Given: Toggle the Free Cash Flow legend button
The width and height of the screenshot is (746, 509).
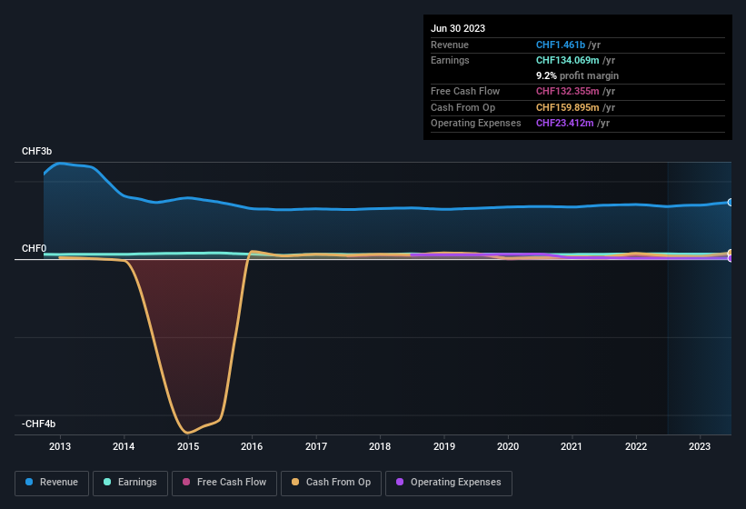Looking at the screenshot, I should 224,483.
